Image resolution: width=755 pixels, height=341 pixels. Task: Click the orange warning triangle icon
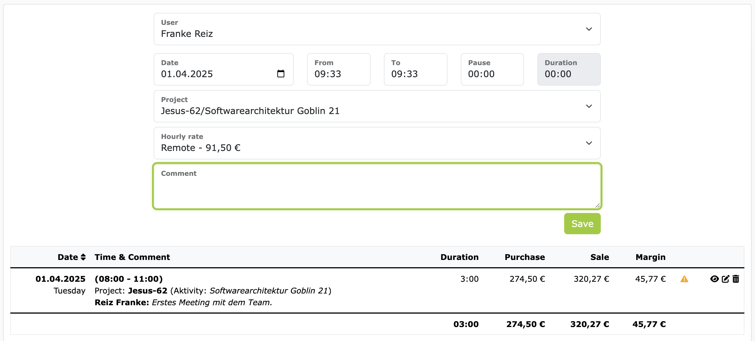tap(684, 279)
